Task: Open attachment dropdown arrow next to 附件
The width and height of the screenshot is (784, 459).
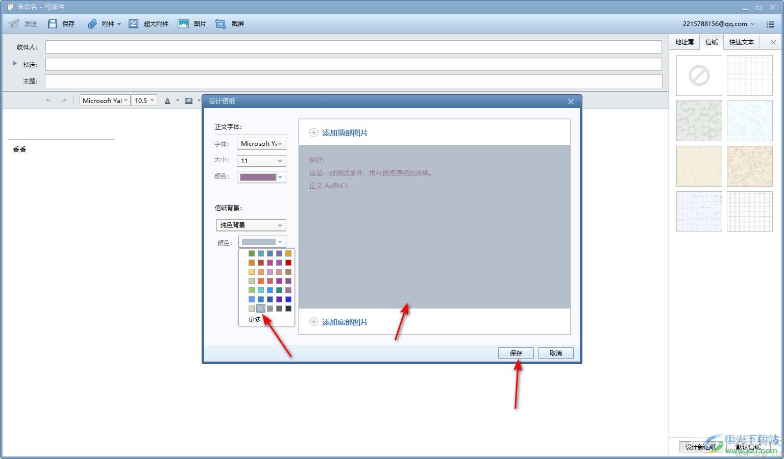Action: tap(119, 24)
